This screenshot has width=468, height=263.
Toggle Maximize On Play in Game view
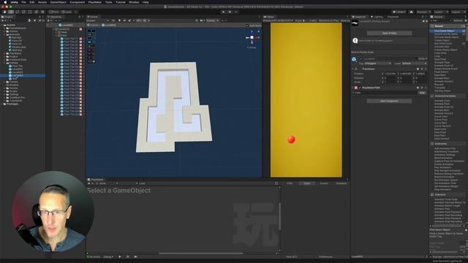(328, 20)
